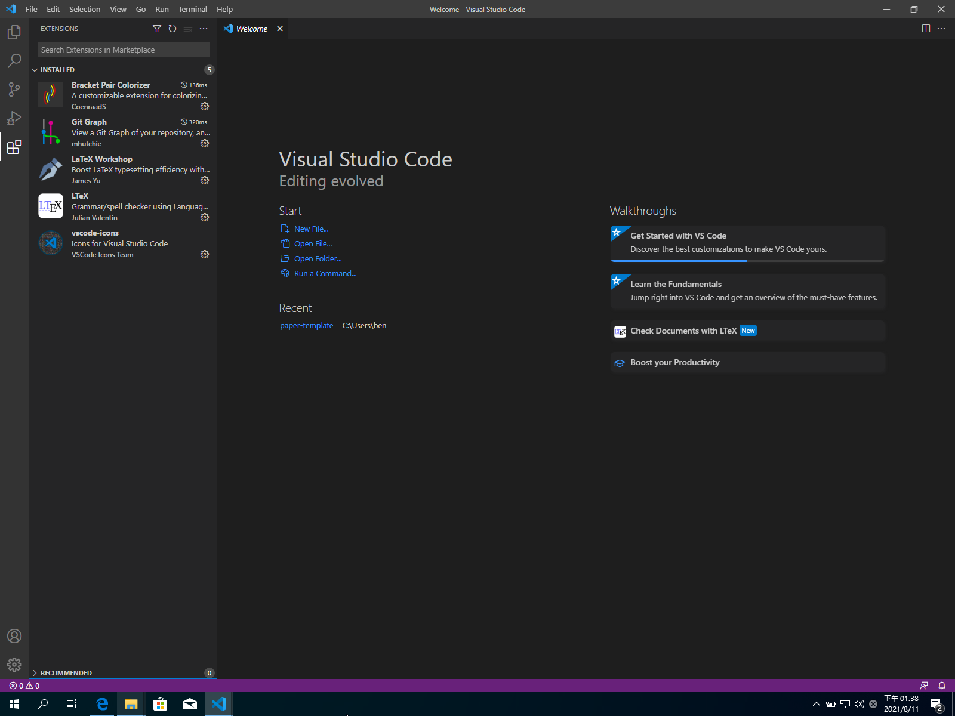
Task: Open the View menu
Action: pos(118,9)
